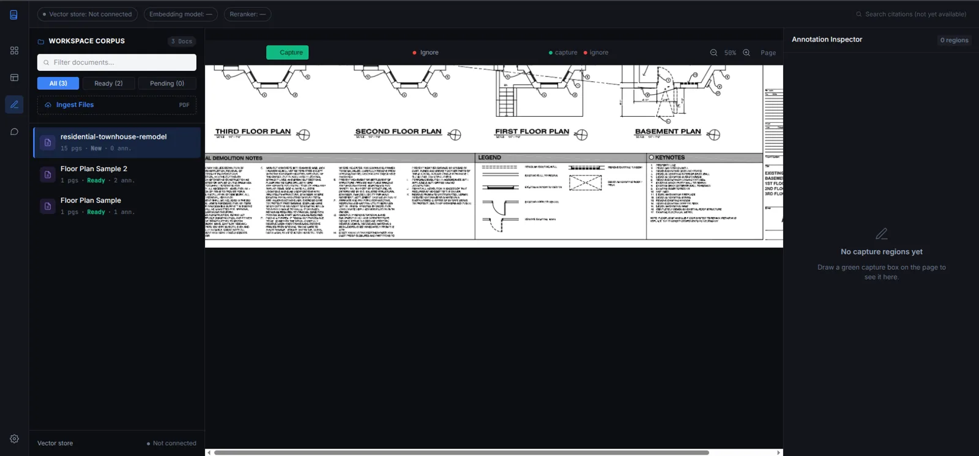Click the zoom in magnifier icon

[746, 53]
